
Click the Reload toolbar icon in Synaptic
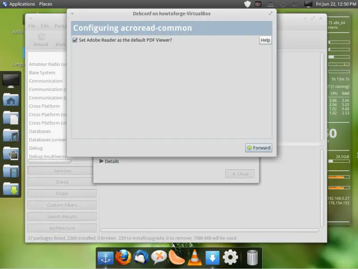(x=41, y=39)
